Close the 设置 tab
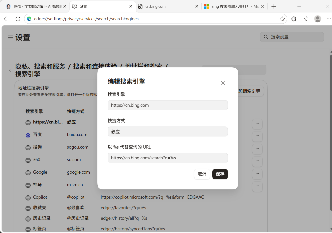The height and width of the screenshot is (233, 332). [x=131, y=7]
